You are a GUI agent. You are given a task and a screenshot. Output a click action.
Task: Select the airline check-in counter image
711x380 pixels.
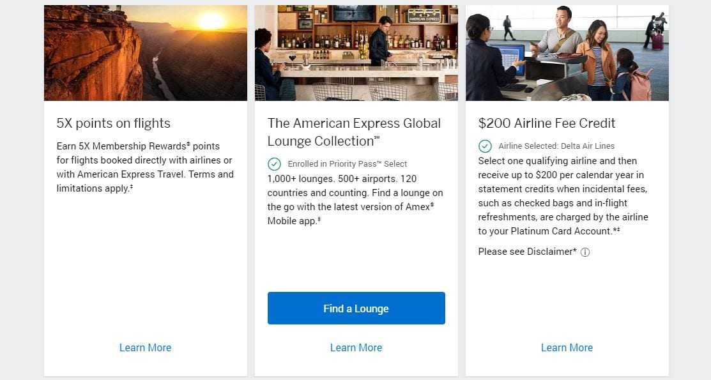click(567, 52)
